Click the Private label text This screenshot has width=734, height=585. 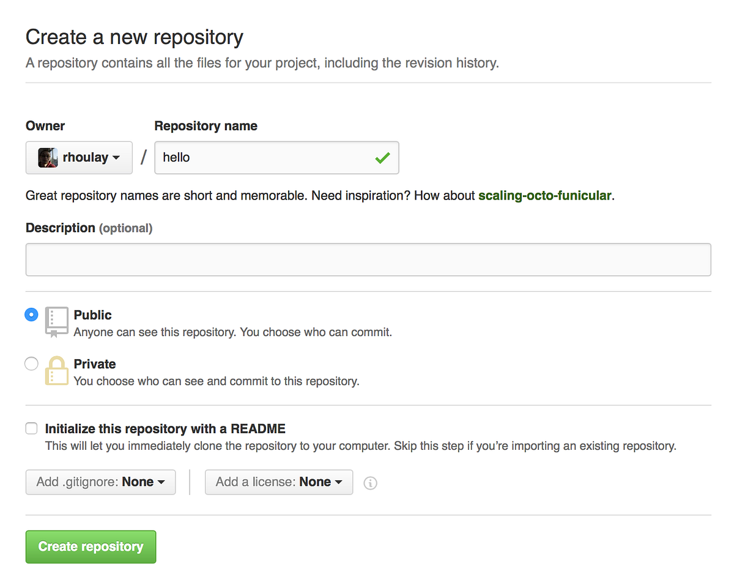tap(95, 363)
